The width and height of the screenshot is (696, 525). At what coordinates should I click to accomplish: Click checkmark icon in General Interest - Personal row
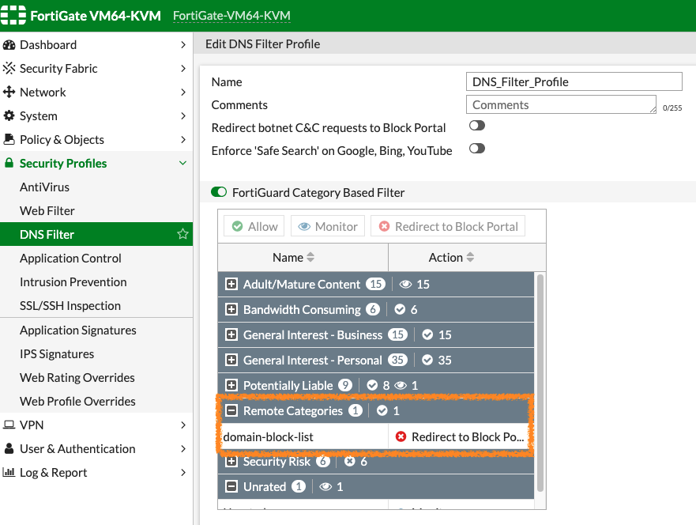(x=427, y=361)
